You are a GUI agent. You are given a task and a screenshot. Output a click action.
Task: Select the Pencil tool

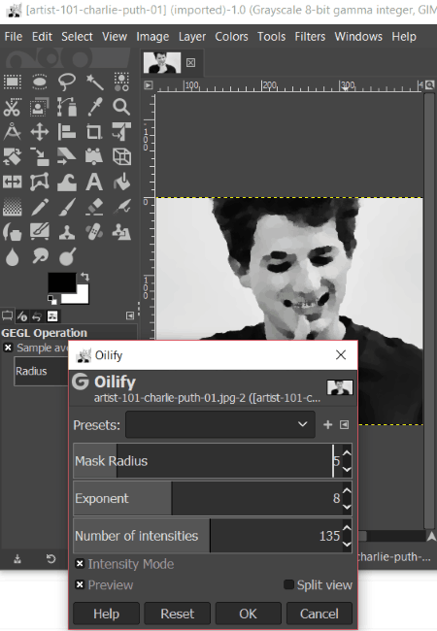(x=40, y=207)
